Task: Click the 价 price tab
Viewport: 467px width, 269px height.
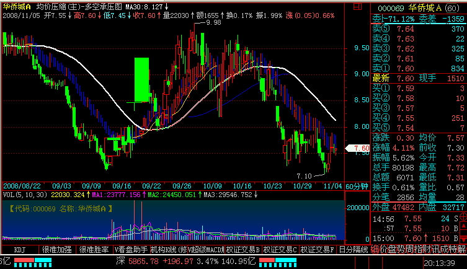Action: (383, 249)
